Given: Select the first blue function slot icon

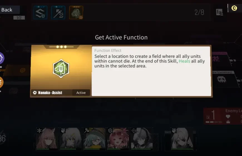Looking at the screenshot, I should pos(40,12).
